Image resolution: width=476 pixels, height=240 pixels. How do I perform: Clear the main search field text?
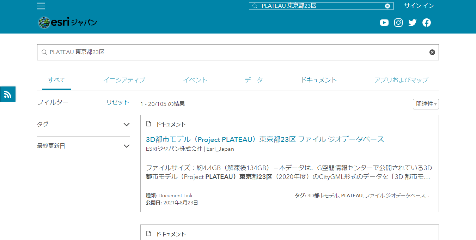432,52
